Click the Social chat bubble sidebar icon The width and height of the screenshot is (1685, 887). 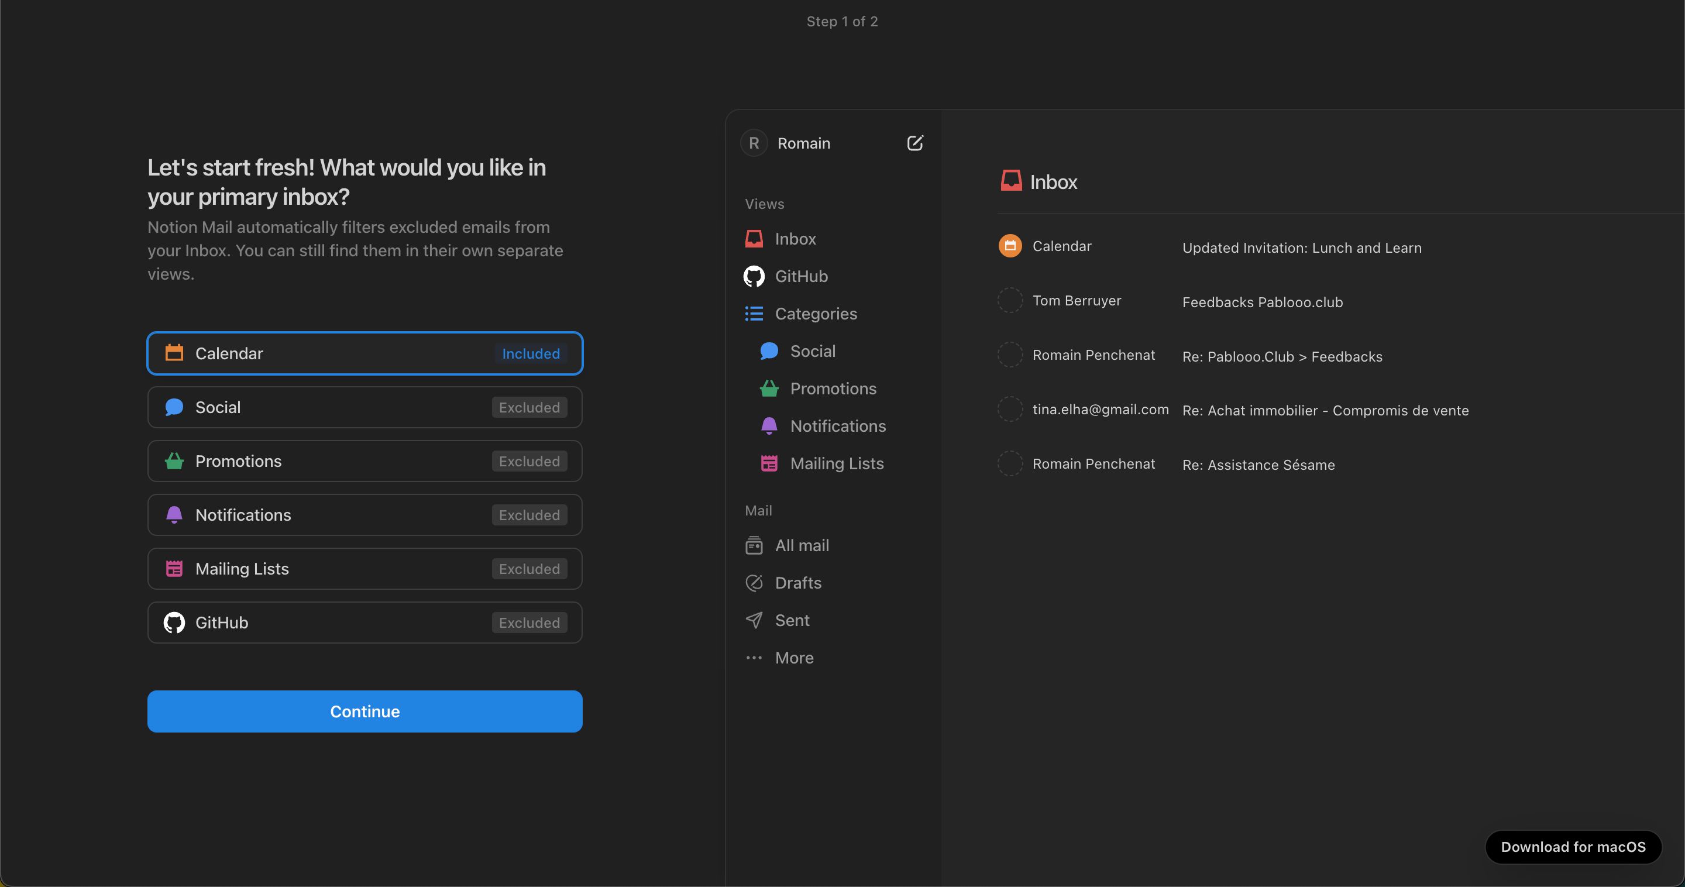point(769,351)
